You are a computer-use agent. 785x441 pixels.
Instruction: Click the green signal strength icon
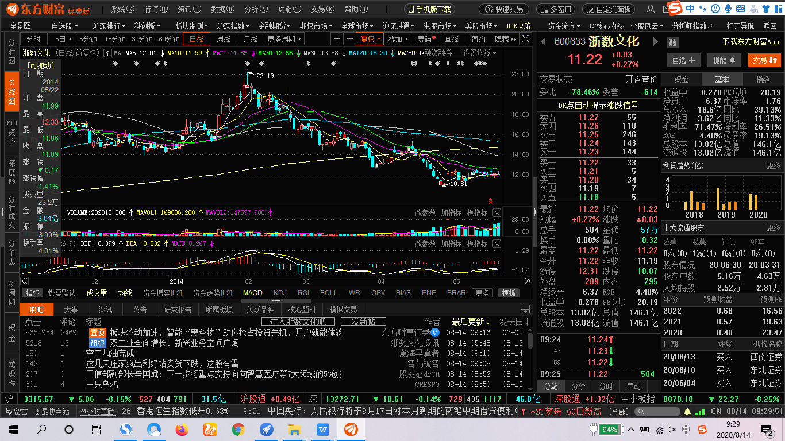coord(701,412)
